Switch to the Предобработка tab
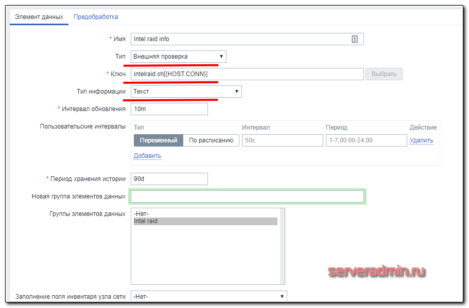469x308 pixels. [96, 17]
